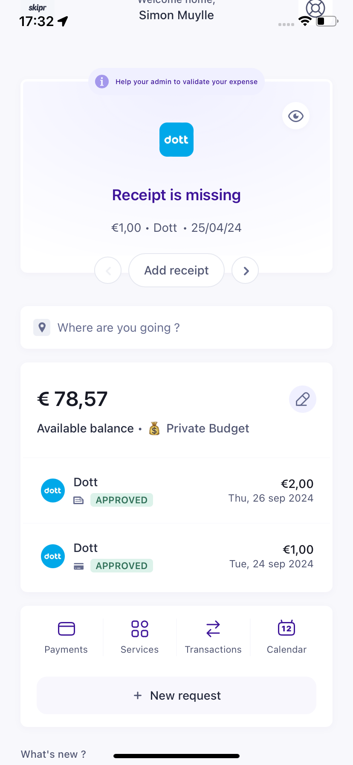353x765 pixels.
Task: Go to next missing receipt
Action: pyautogui.click(x=245, y=271)
